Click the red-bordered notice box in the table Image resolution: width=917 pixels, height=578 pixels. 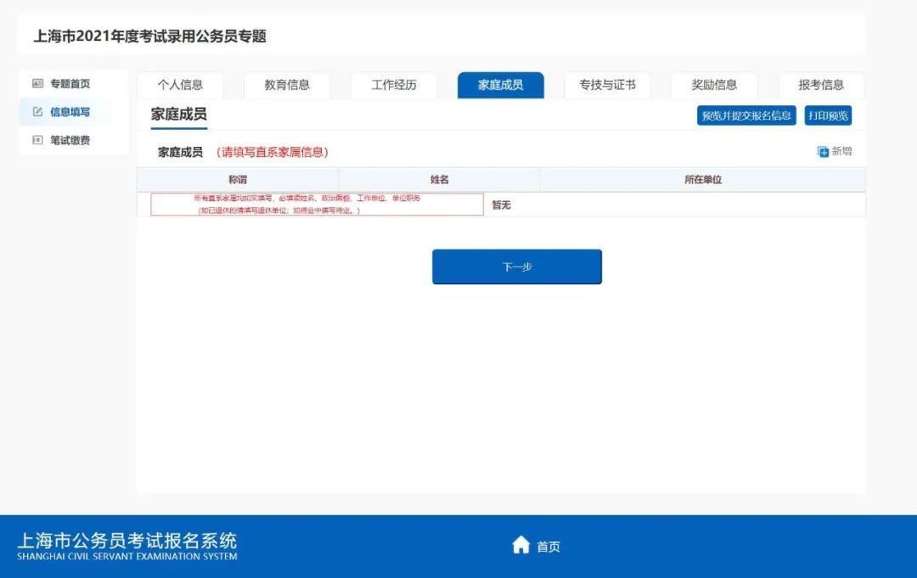(317, 205)
